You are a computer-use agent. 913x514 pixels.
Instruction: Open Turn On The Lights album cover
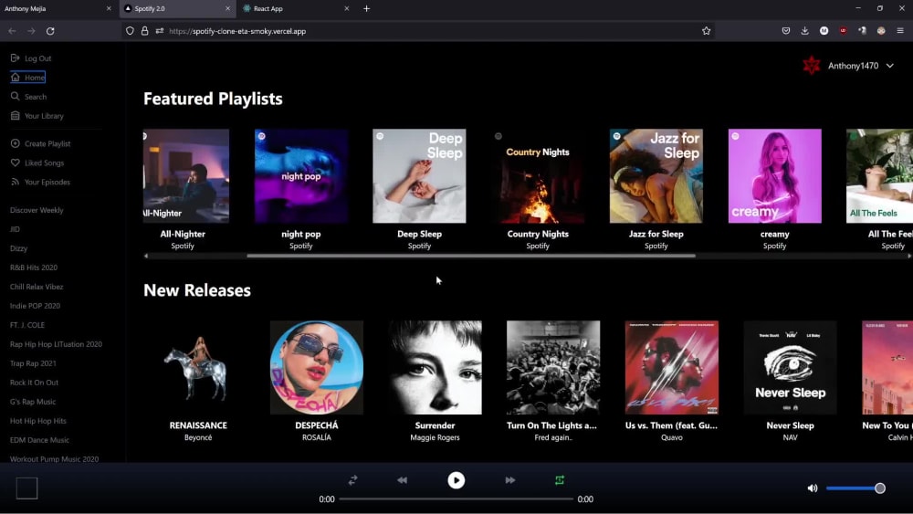(553, 367)
